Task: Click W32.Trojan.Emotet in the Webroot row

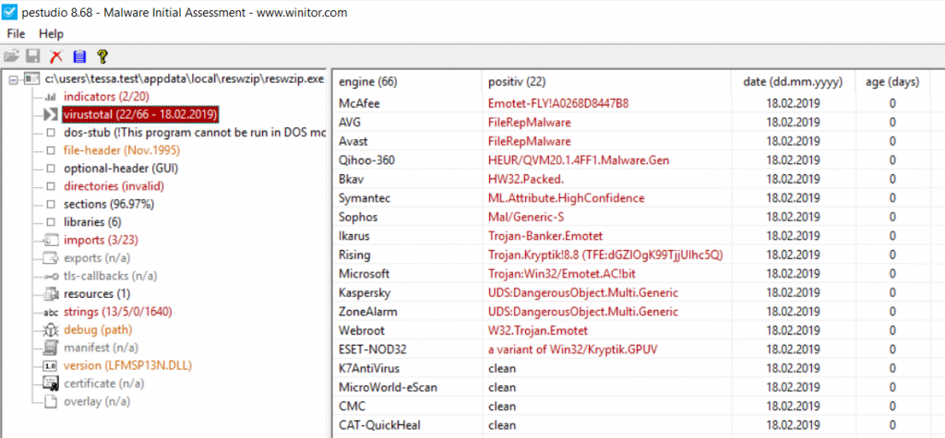Action: pyautogui.click(x=538, y=331)
